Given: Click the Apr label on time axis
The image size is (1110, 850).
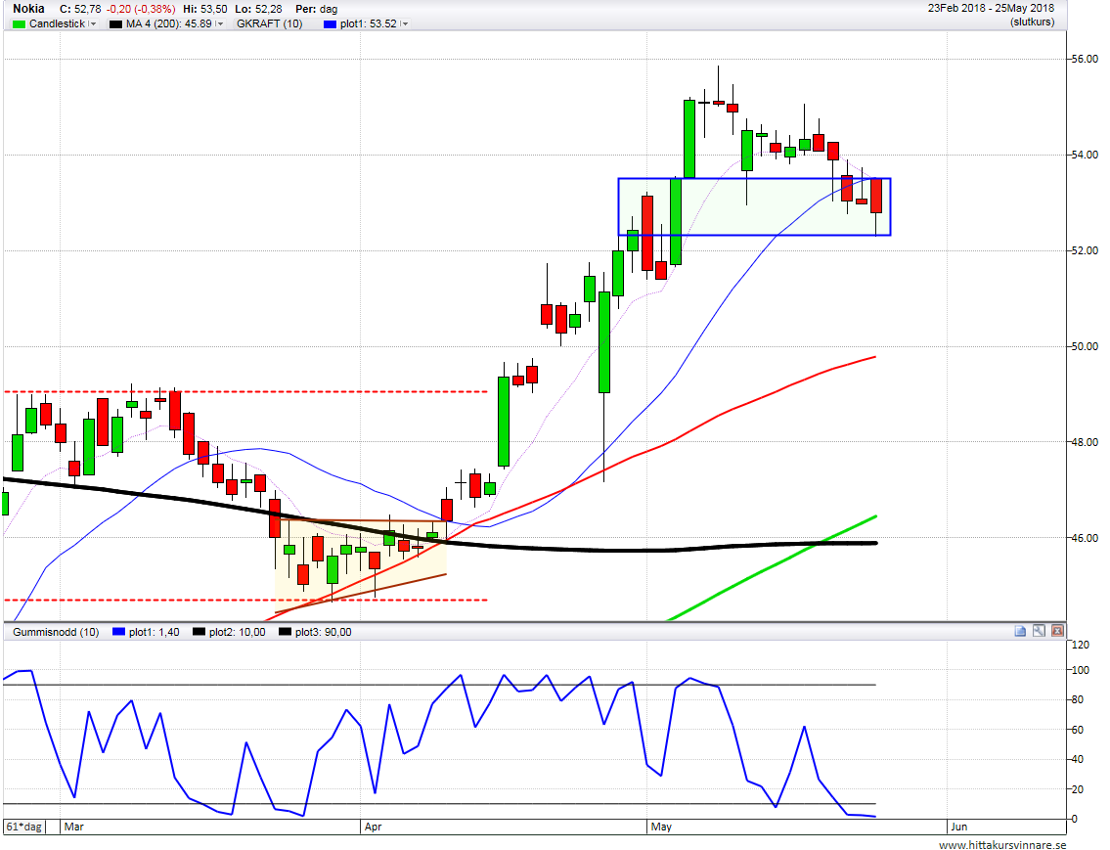Looking at the screenshot, I should tap(373, 827).
